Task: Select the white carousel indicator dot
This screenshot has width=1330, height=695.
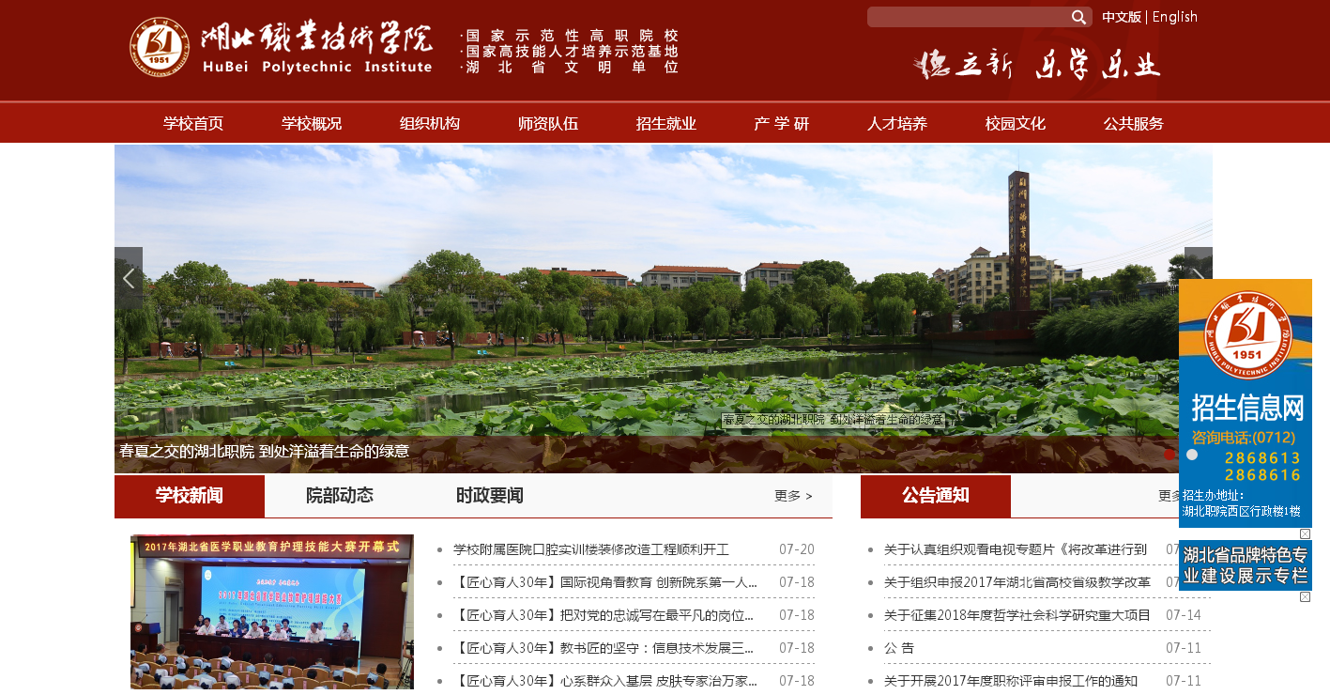Action: pyautogui.click(x=1192, y=455)
